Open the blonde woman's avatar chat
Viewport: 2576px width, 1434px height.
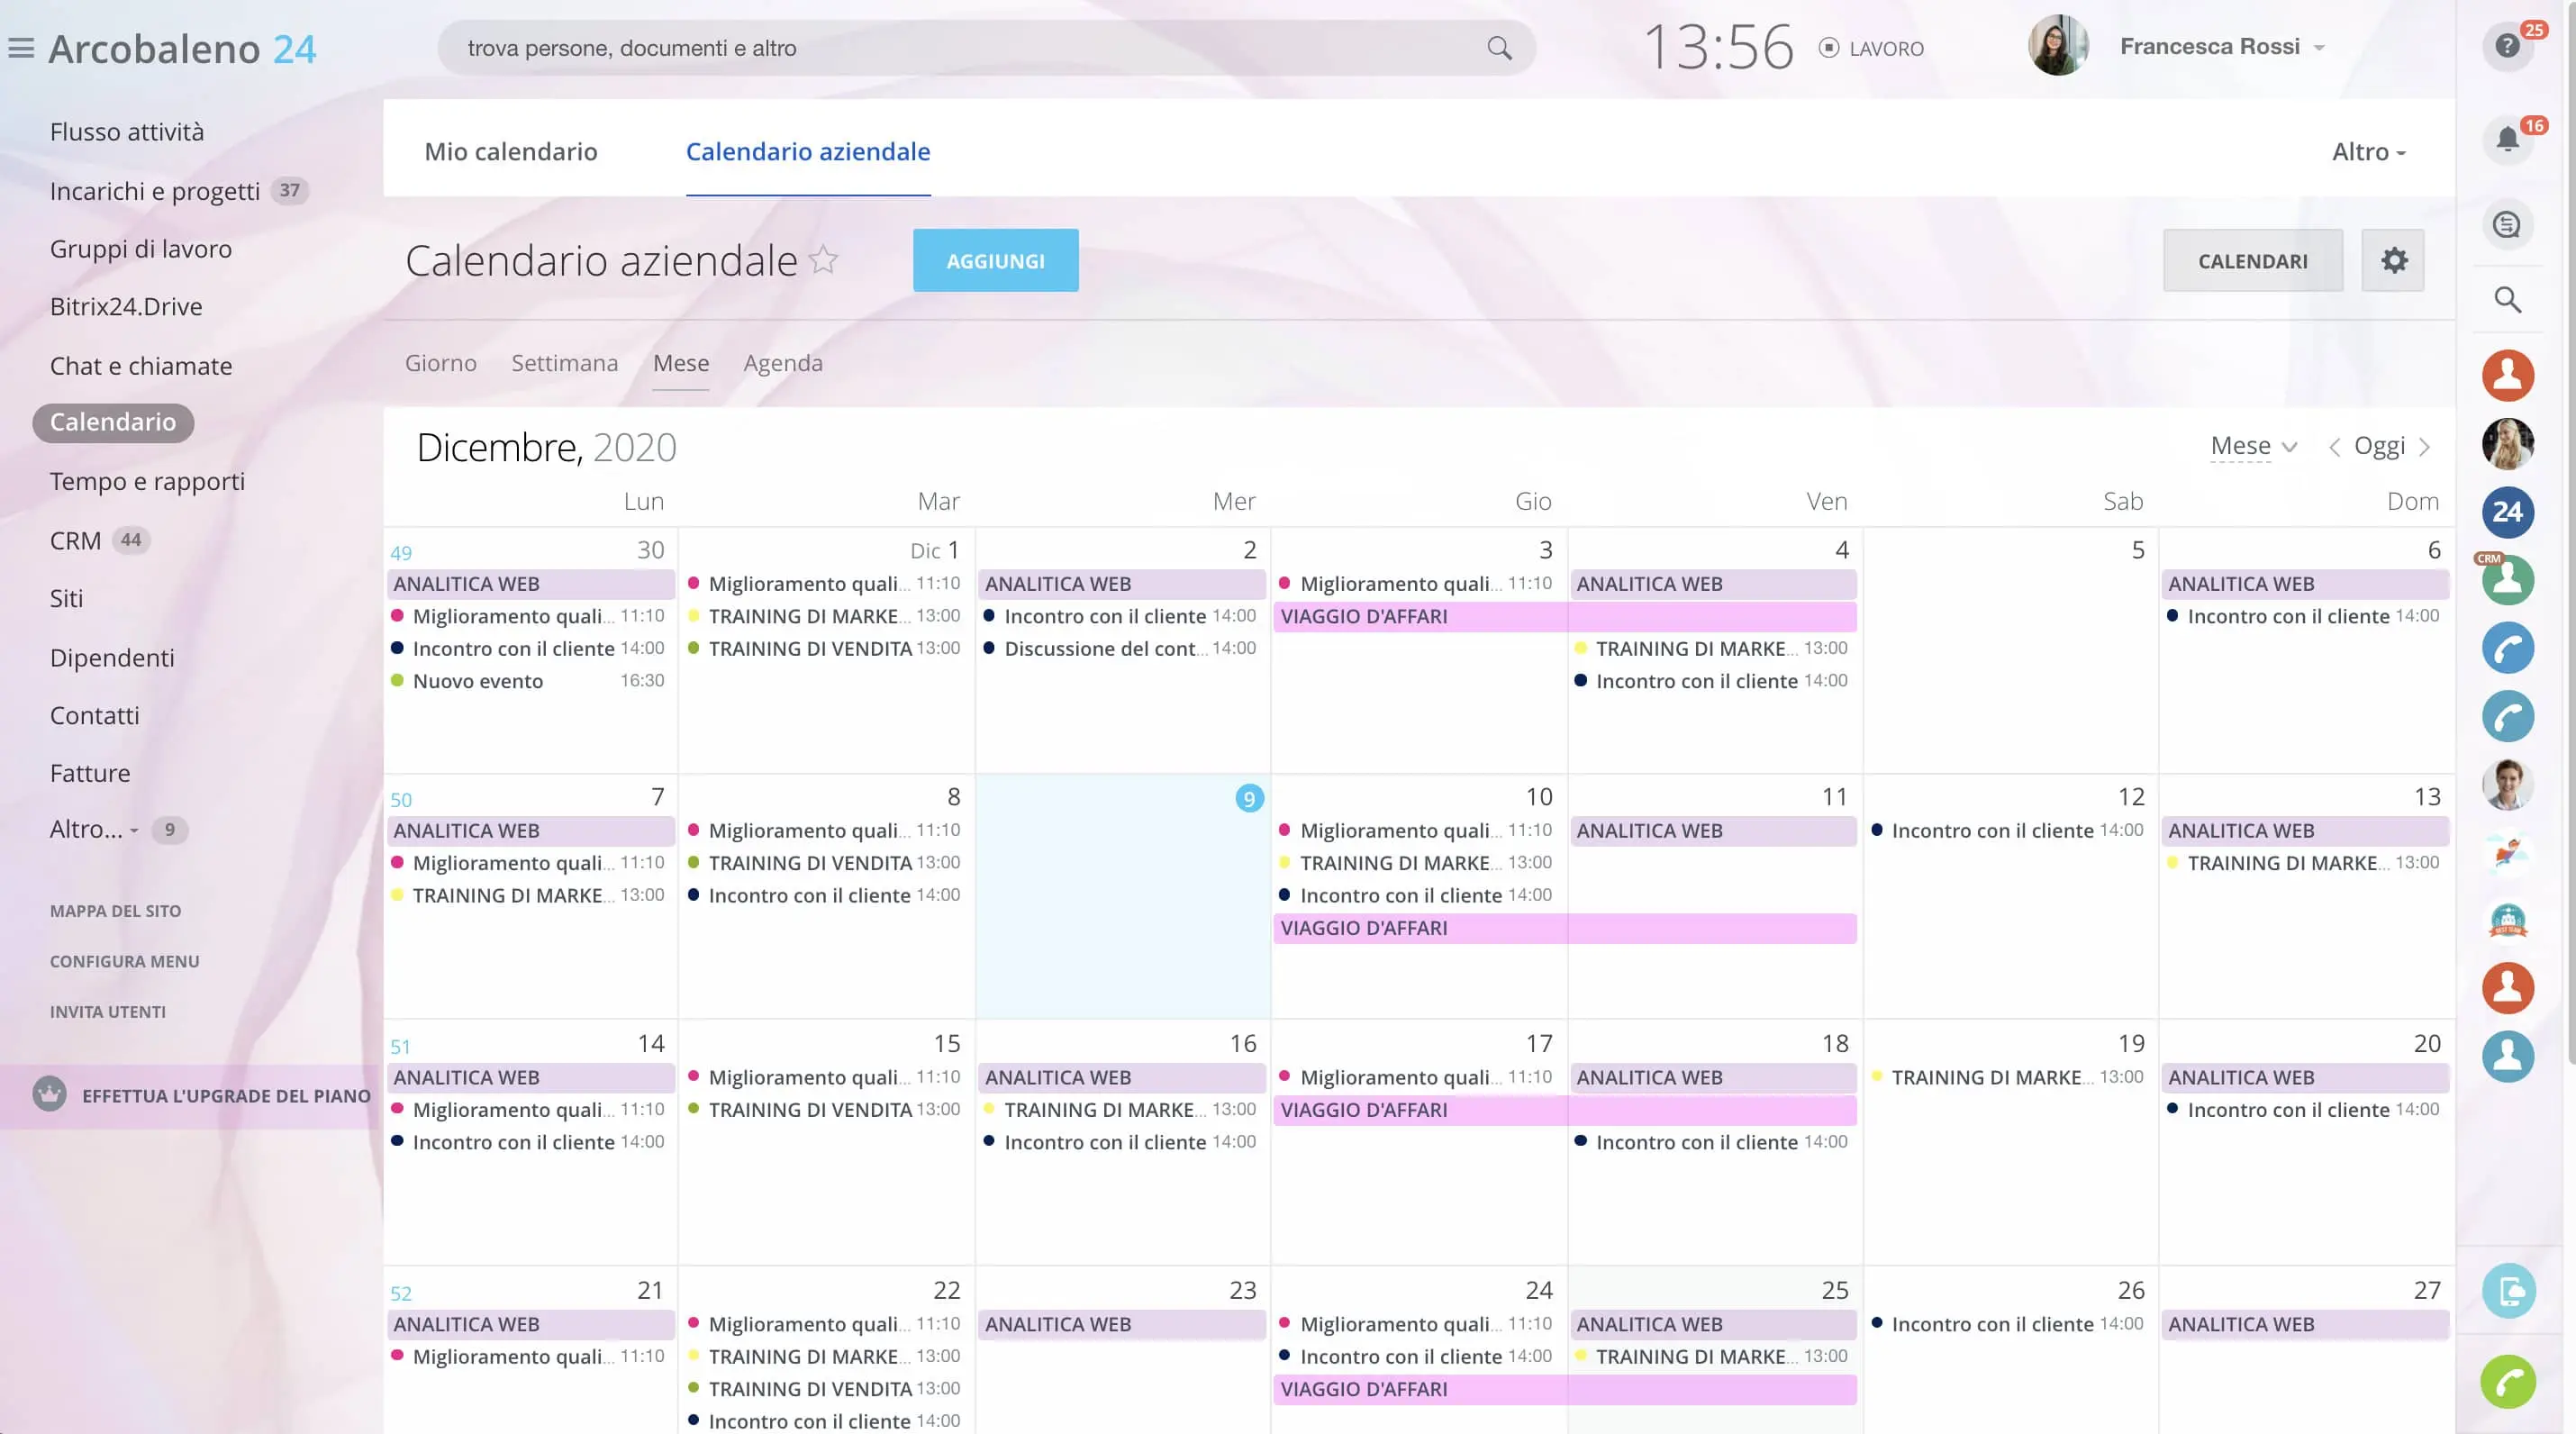click(2507, 444)
